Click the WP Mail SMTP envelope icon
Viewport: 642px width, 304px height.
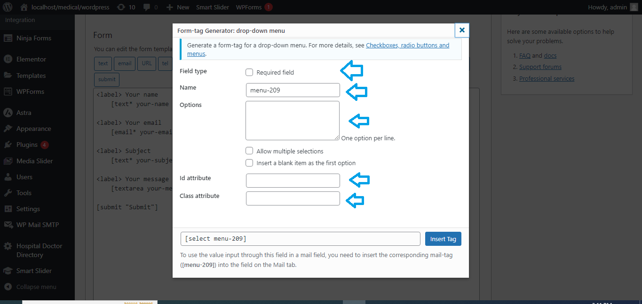coord(8,225)
